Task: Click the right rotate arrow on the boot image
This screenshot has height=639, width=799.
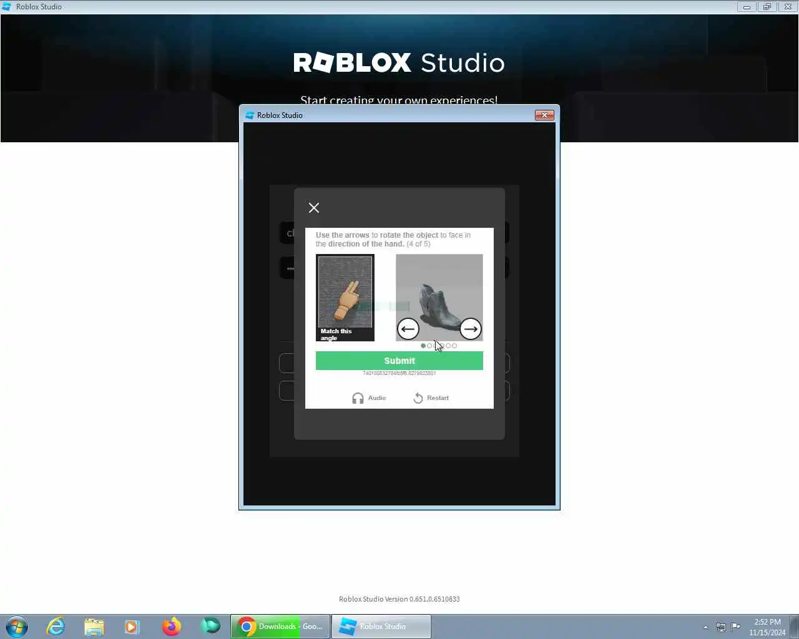Action: (x=470, y=329)
